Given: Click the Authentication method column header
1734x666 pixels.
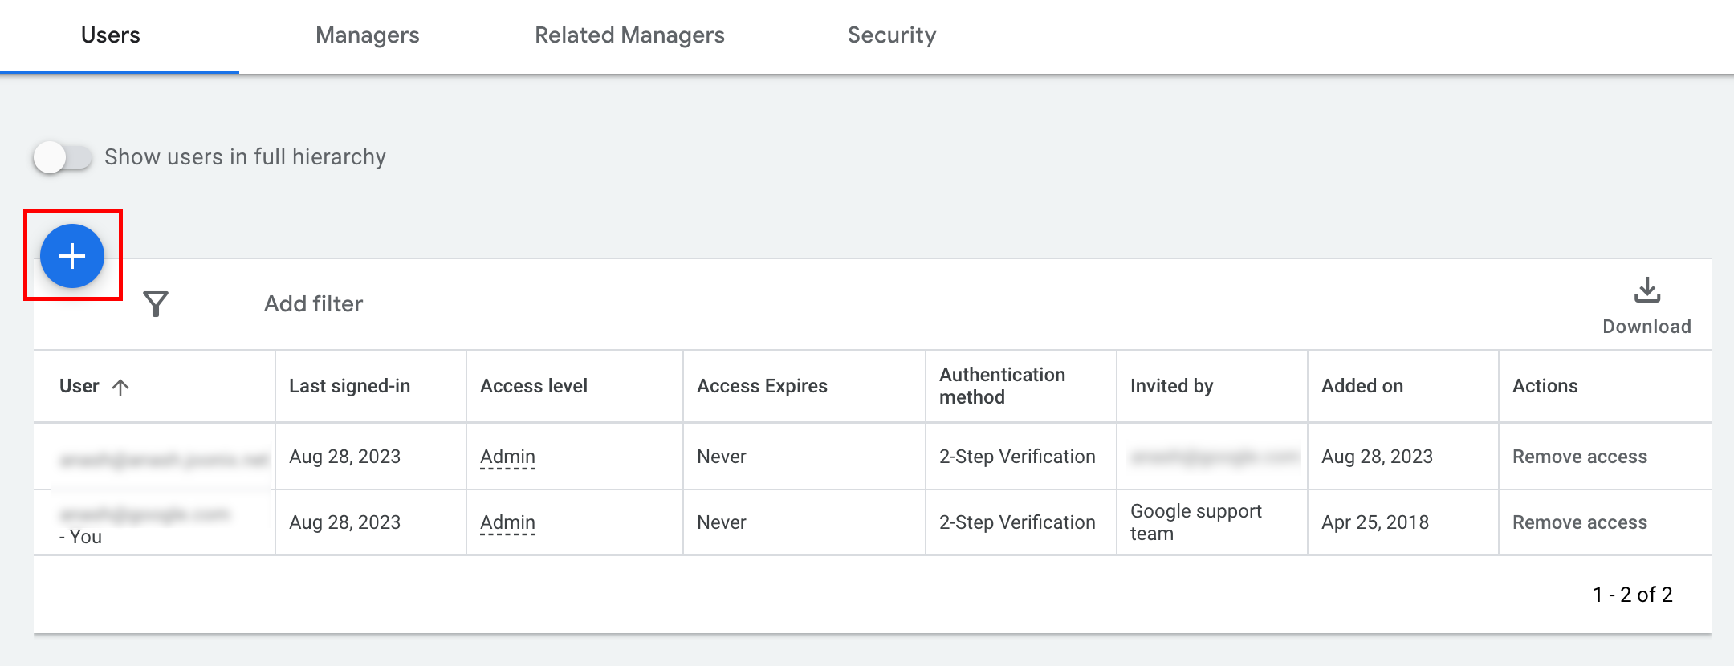Looking at the screenshot, I should coord(1002,386).
